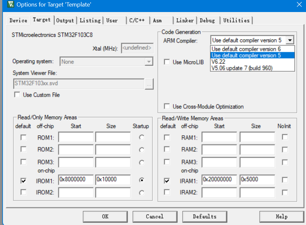The height and width of the screenshot is (225, 306).
Task: Click the Xtal (MHz) field
Action: (137, 48)
